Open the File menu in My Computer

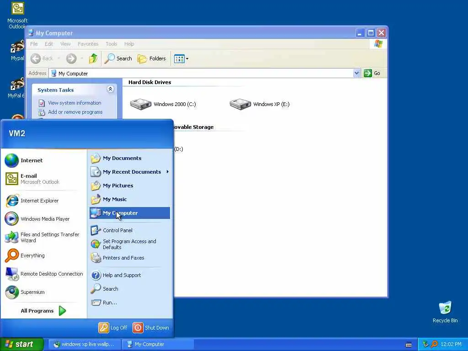tap(34, 44)
